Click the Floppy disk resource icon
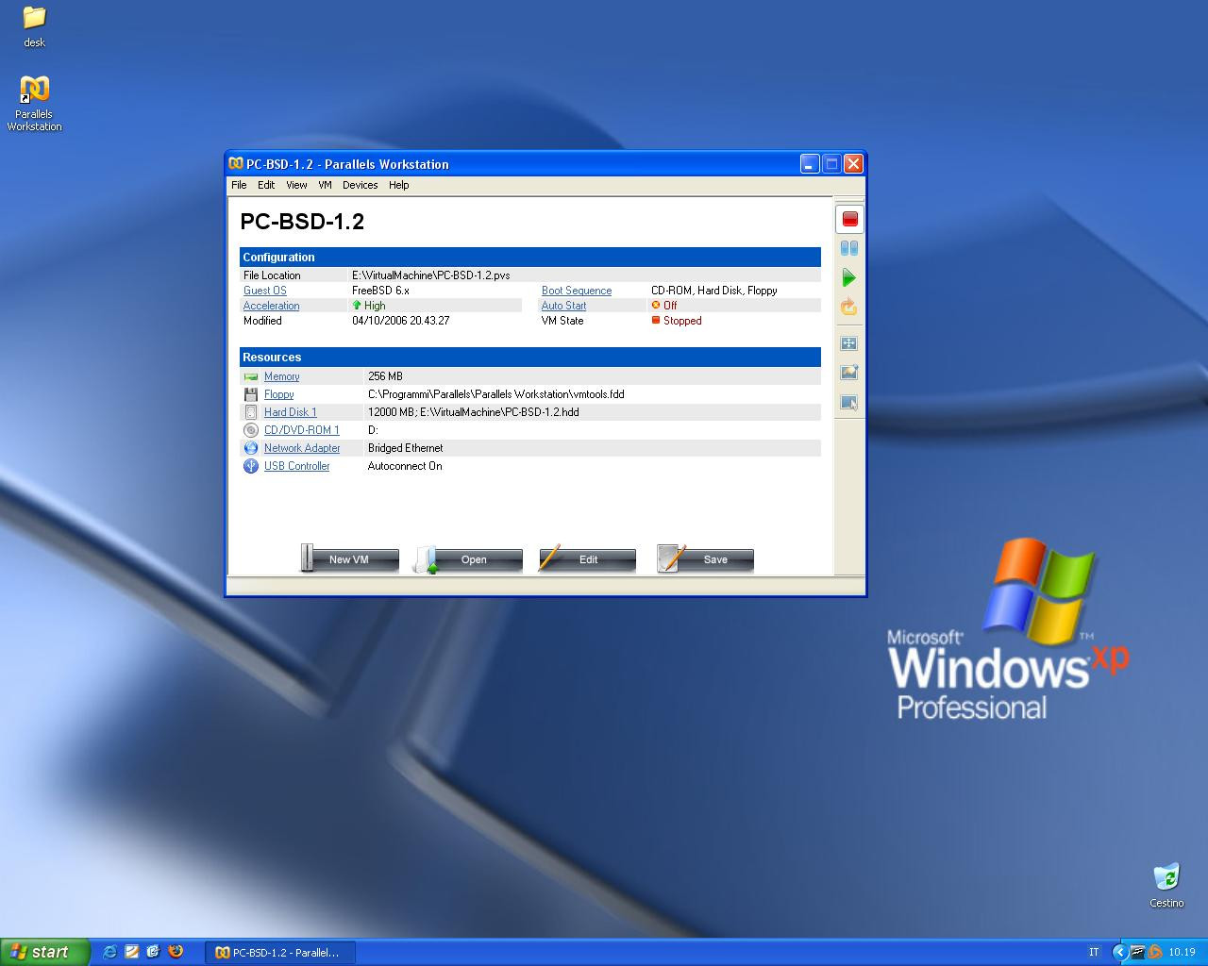 coord(251,394)
